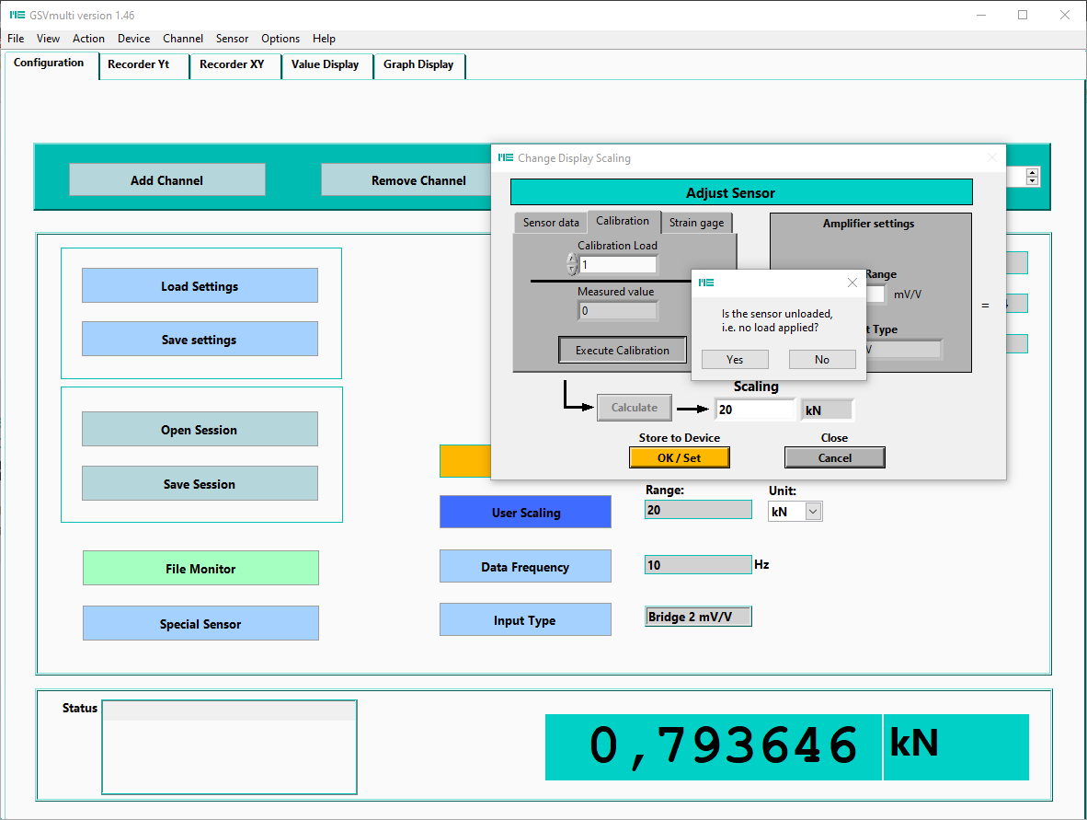Open the Strain gage tab
The image size is (1087, 820).
[696, 223]
